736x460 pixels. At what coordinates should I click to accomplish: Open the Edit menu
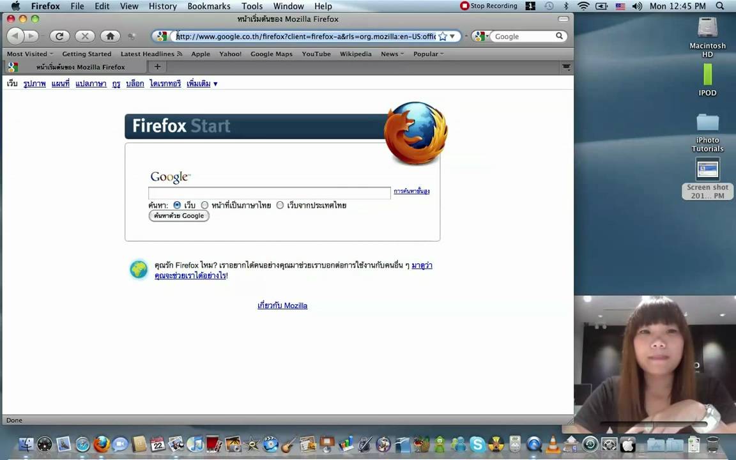[102, 6]
